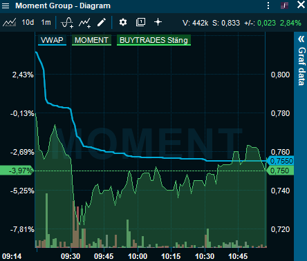Click the Graf data vertical label

[x=301, y=66]
